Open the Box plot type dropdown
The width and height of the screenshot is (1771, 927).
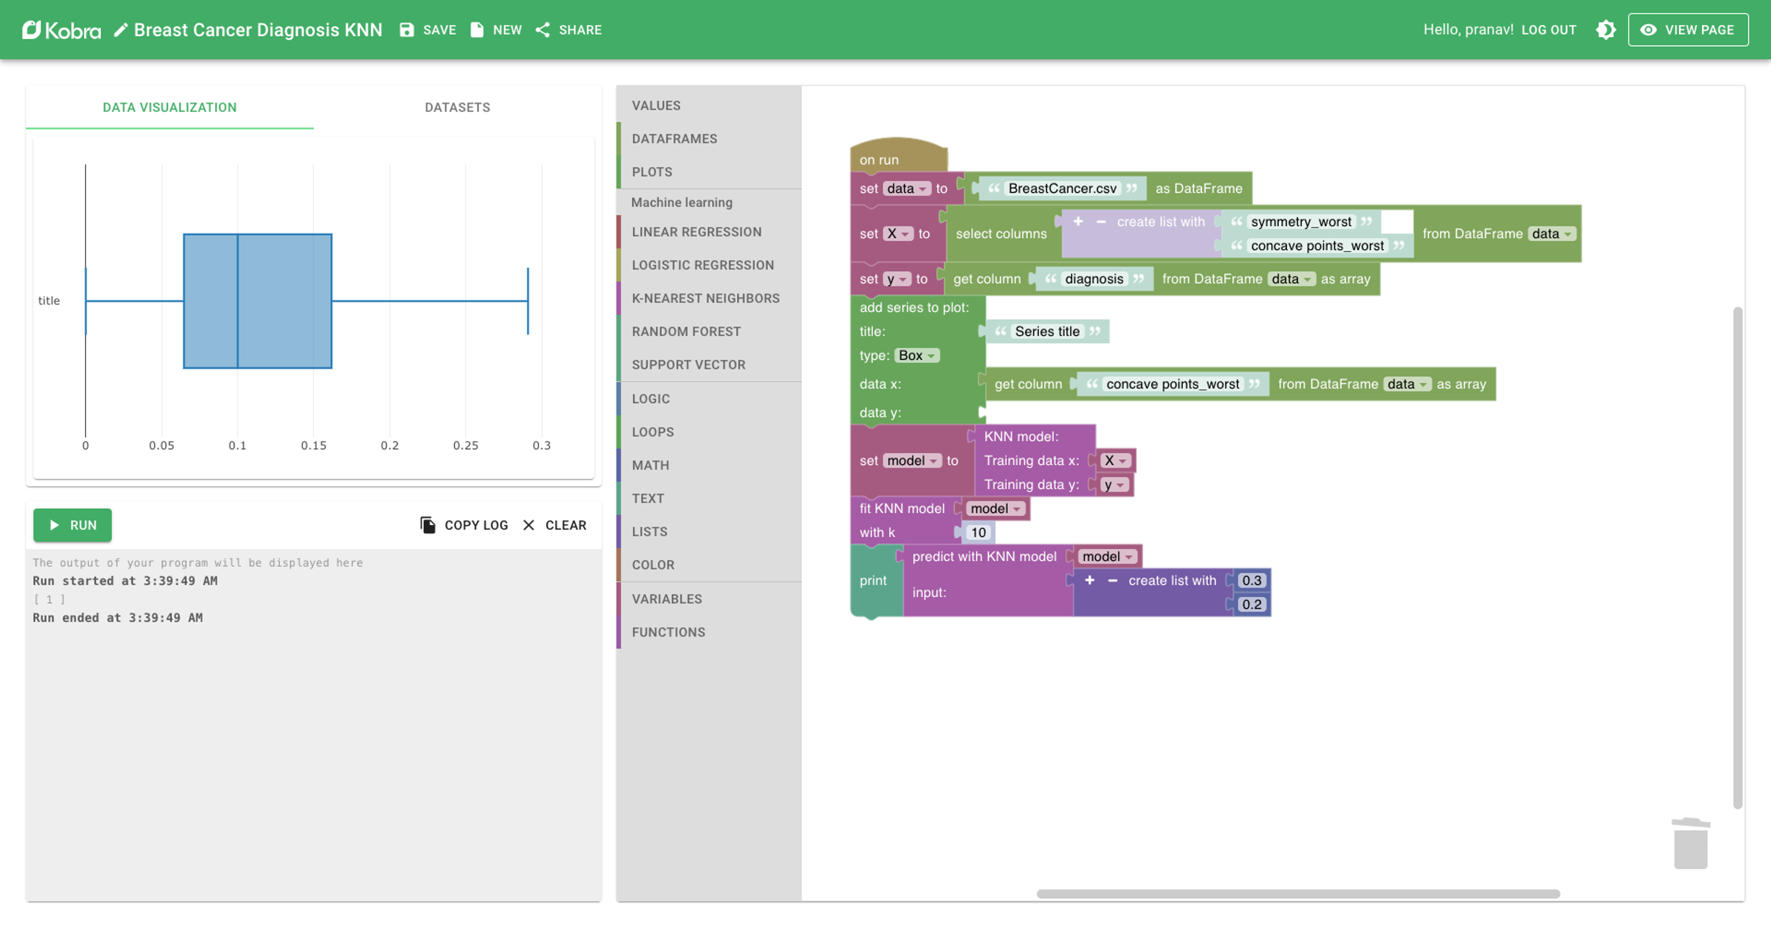(916, 356)
